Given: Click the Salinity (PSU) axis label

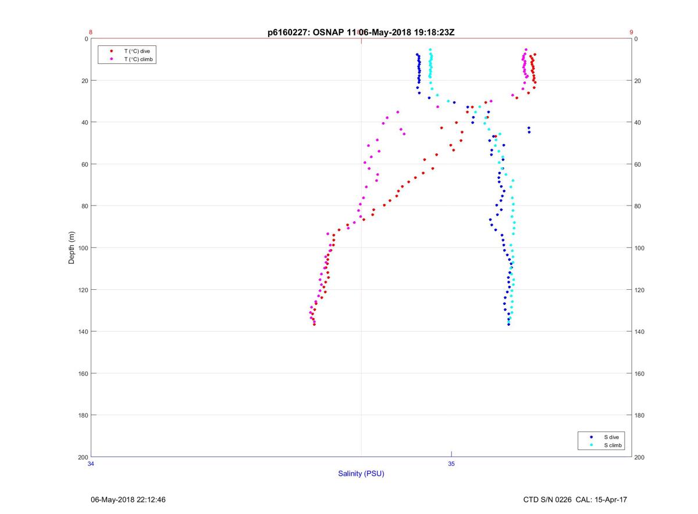Looking at the screenshot, I should [361, 473].
